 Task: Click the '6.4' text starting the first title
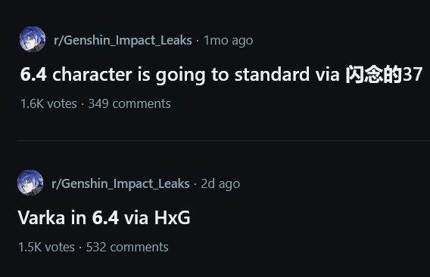tap(33, 75)
